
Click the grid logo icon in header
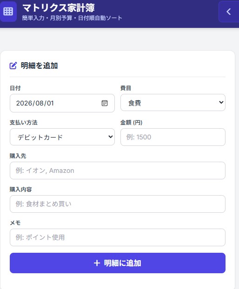tap(8, 12)
